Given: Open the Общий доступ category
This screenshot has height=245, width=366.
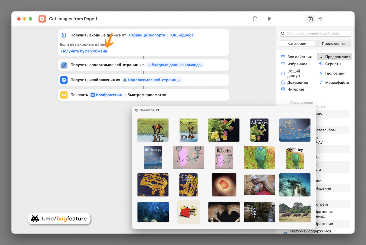Looking at the screenshot, I should 291,73.
